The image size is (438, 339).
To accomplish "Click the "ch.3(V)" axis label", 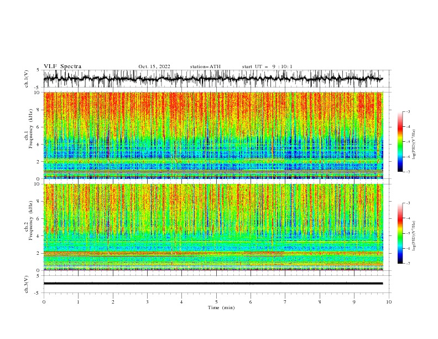I will click(x=27, y=284).
